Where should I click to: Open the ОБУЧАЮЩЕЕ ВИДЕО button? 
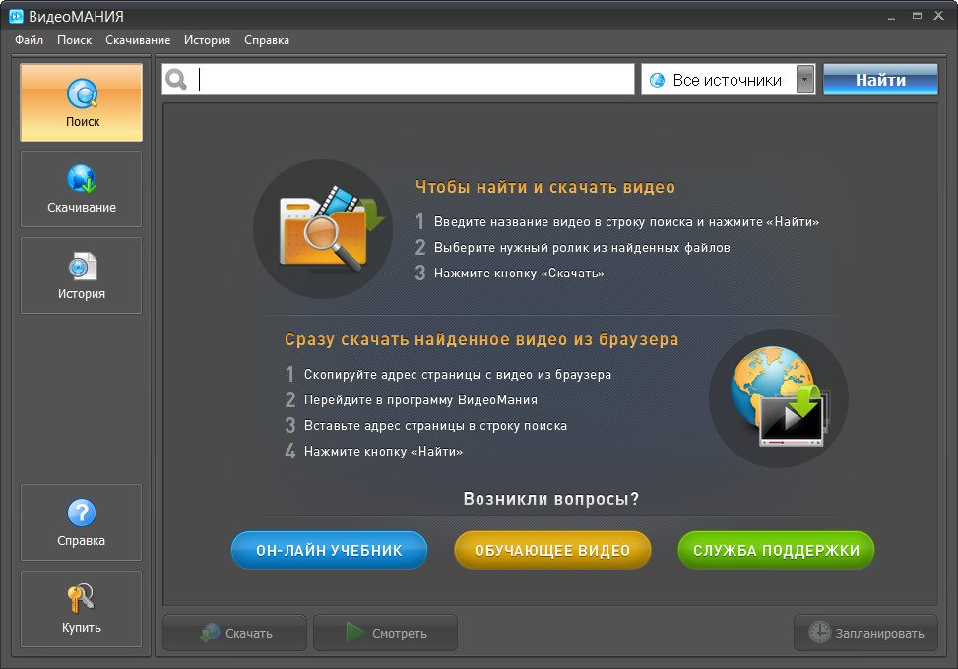[x=552, y=550]
